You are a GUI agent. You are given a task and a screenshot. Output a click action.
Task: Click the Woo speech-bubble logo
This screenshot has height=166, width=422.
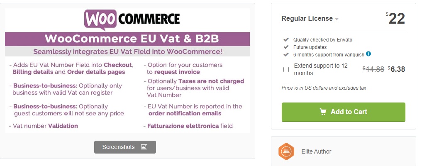tap(100, 20)
